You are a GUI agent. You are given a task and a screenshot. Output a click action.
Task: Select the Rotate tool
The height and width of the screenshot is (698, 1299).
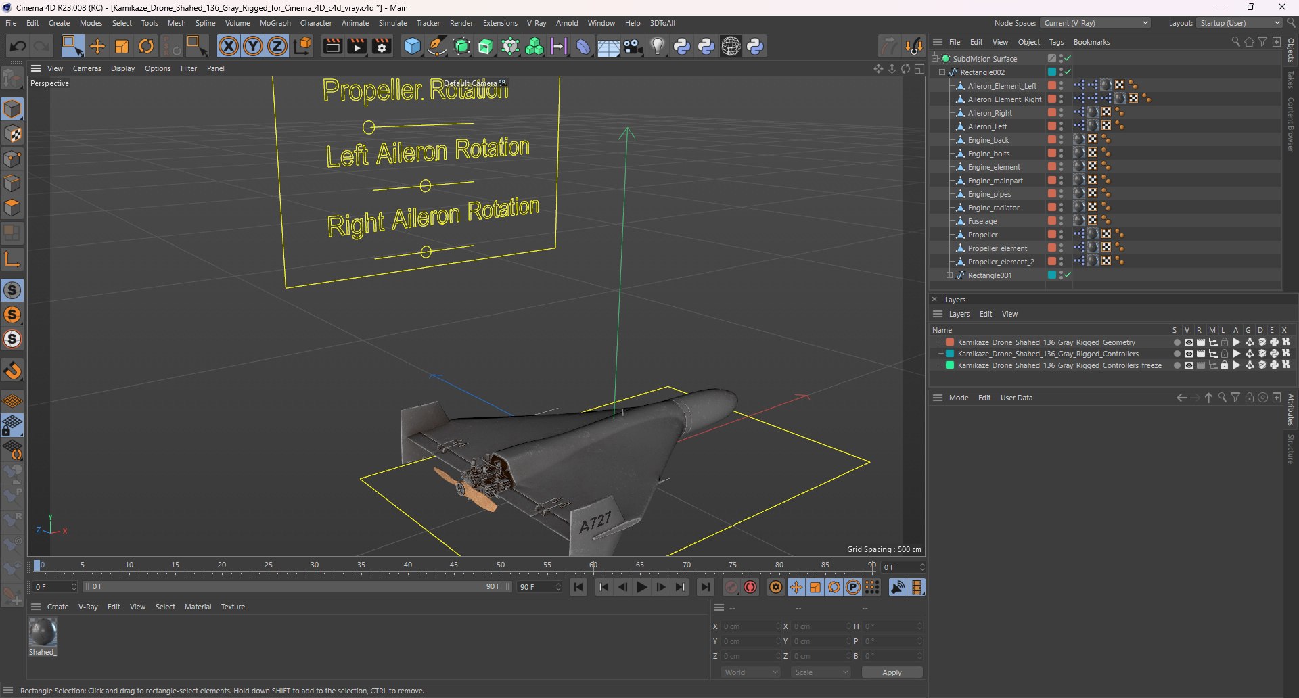(x=146, y=46)
